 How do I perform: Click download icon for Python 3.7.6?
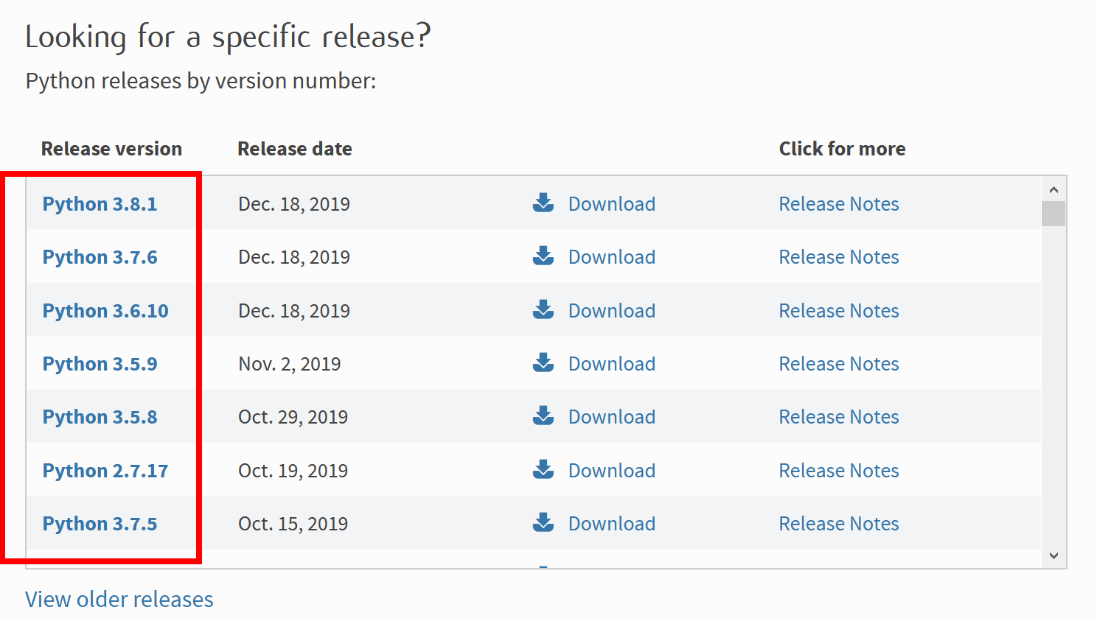543,256
